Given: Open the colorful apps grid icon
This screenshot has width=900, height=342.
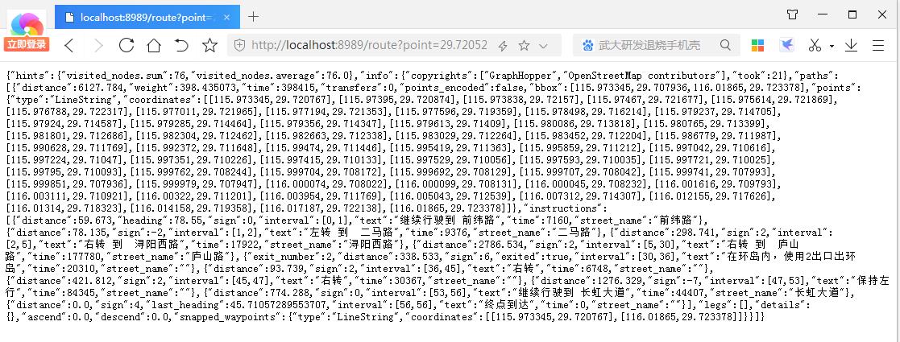Looking at the screenshot, I should pos(758,45).
